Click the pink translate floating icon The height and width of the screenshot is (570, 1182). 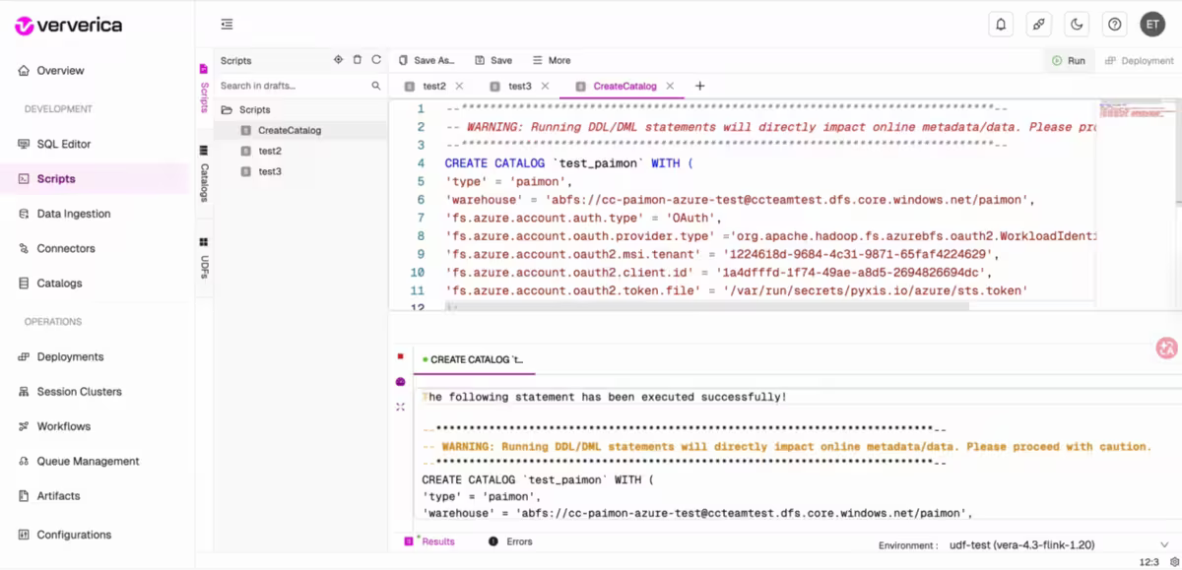1166,348
